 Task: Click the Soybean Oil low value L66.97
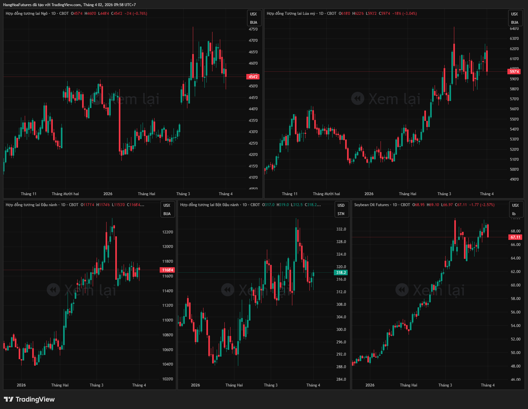click(x=447, y=205)
